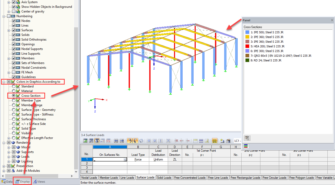
Task: Switch to the Nodal Loads tab
Action: [x=89, y=178]
